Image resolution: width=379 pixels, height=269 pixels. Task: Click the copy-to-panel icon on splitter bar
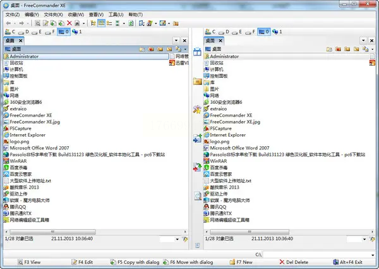(x=197, y=139)
